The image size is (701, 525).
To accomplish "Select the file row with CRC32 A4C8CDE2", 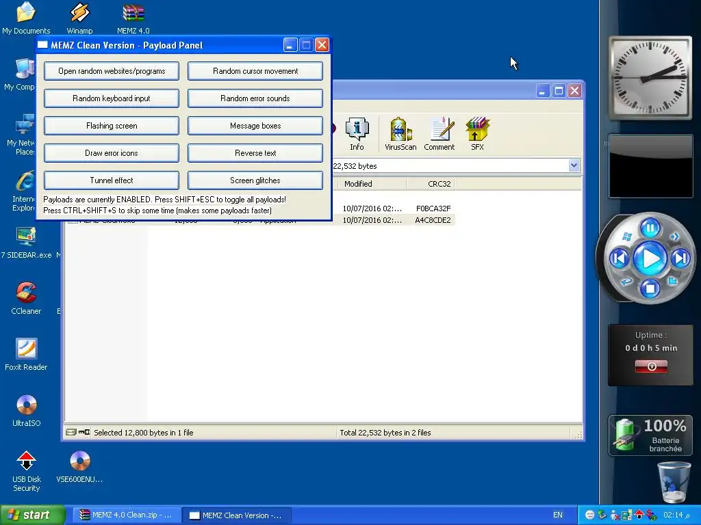I will coord(394,220).
